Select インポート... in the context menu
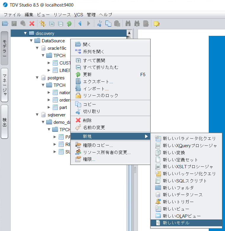This screenshot has height=231, width=225. [110, 89]
